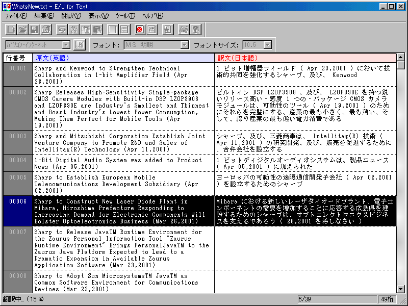
Task: Open the ヘルプ(H) menu
Action: [x=153, y=16]
